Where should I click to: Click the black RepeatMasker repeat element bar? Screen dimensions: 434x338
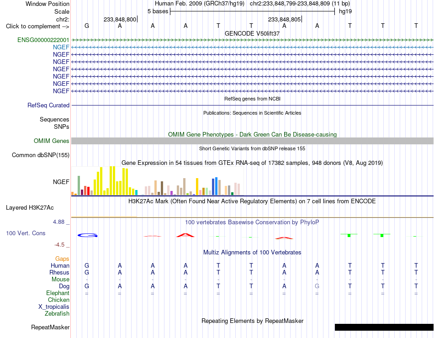click(x=384, y=327)
